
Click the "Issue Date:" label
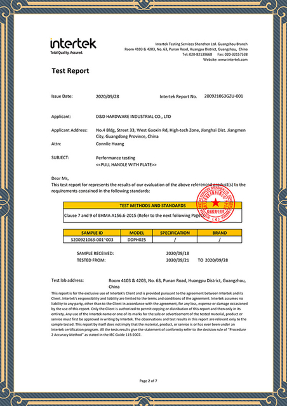pyautogui.click(x=62, y=96)
